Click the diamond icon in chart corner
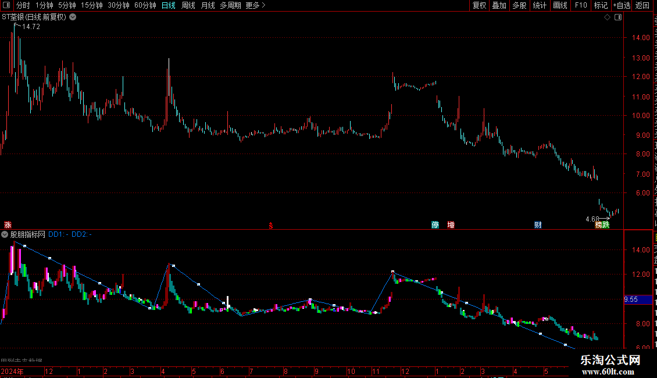The width and height of the screenshot is (657, 378). coord(607,17)
